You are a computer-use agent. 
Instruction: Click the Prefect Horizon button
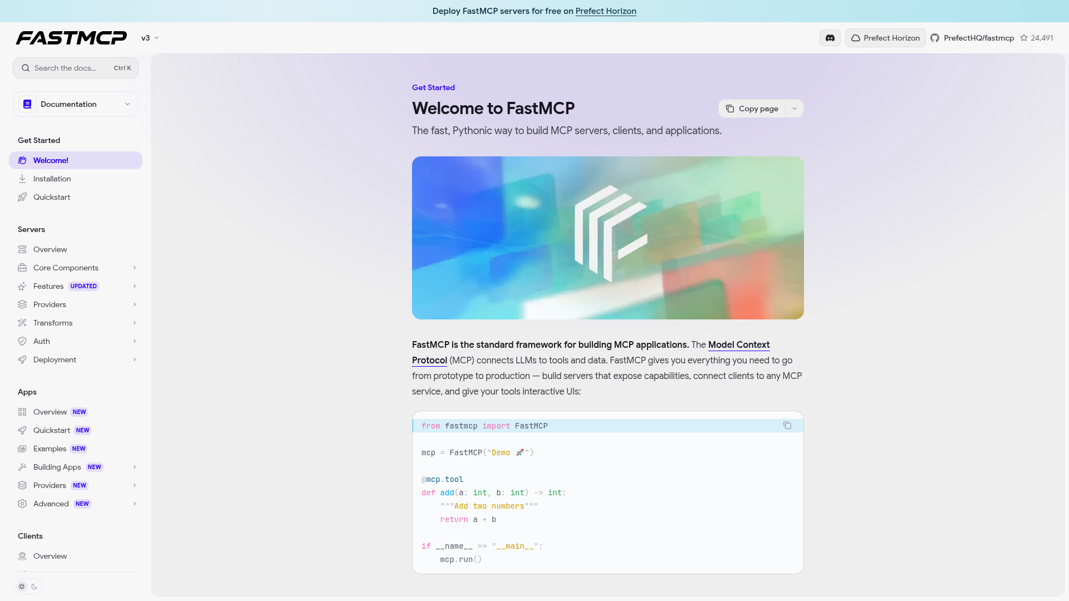[885, 38]
